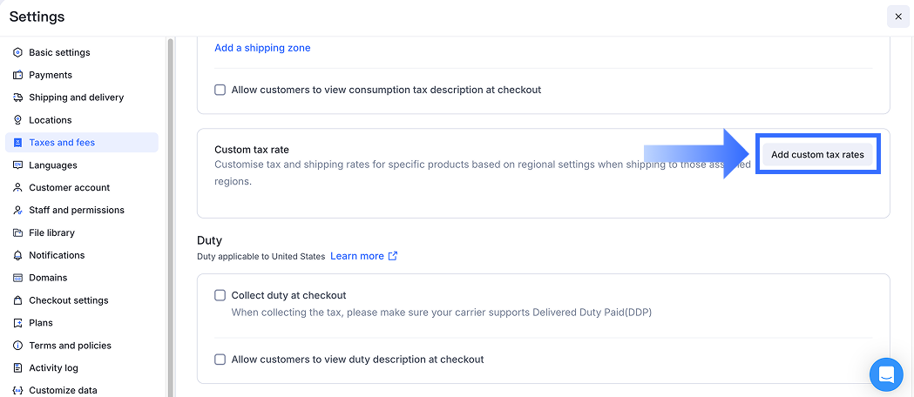Toggle duty description view at checkout
914x397 pixels.
(x=220, y=359)
